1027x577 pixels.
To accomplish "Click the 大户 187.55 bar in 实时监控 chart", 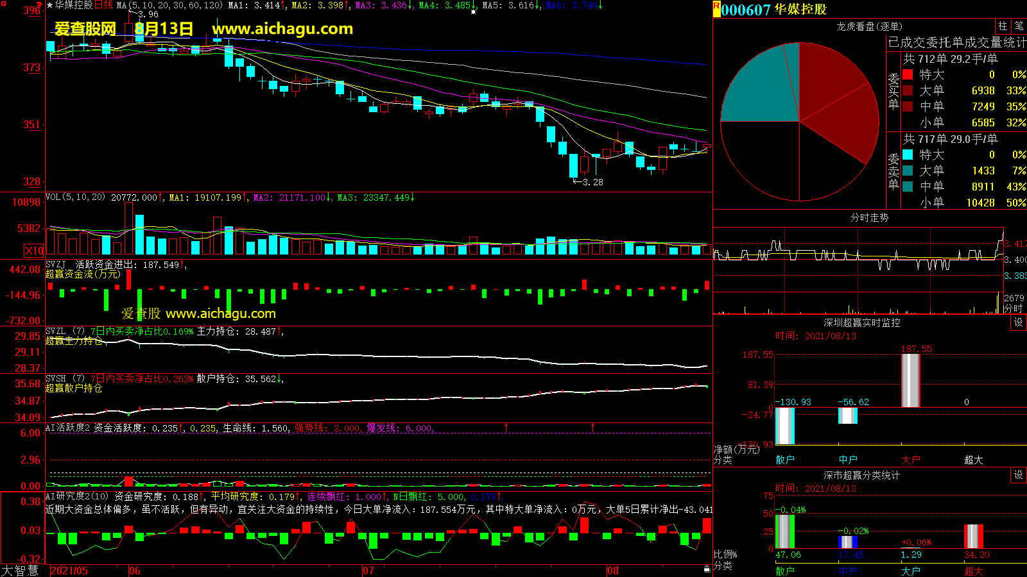I will 910,380.
